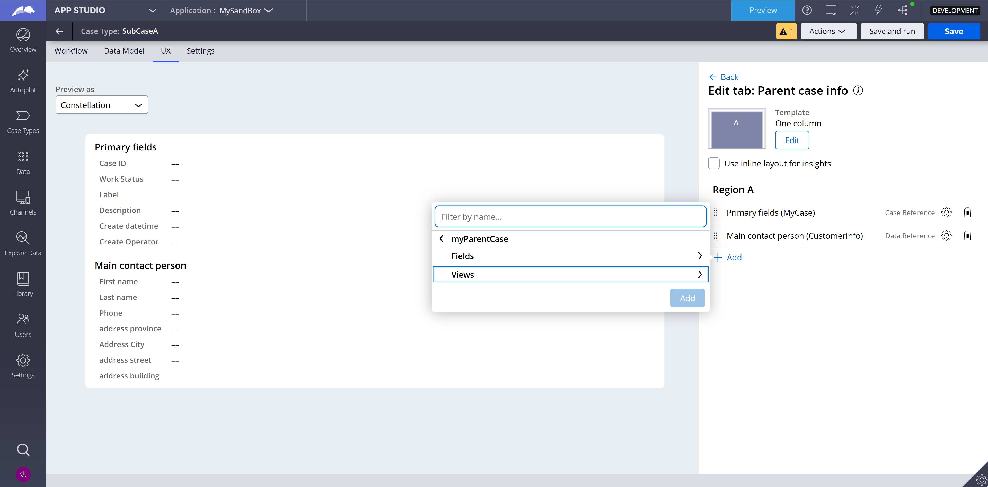Open Autopilot from the sidebar
Viewport: 988px width, 487px height.
(23, 81)
